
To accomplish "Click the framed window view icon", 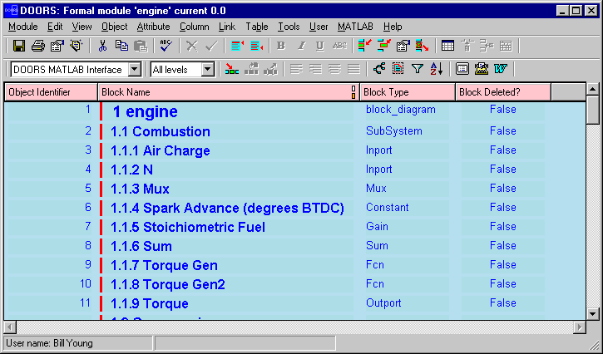I will click(462, 69).
